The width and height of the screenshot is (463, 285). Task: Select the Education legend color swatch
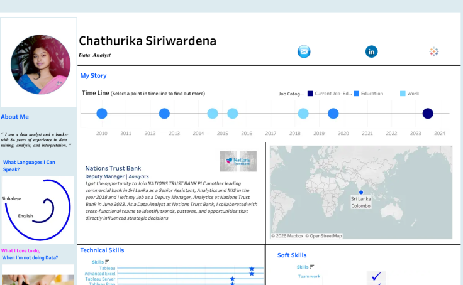[357, 94]
